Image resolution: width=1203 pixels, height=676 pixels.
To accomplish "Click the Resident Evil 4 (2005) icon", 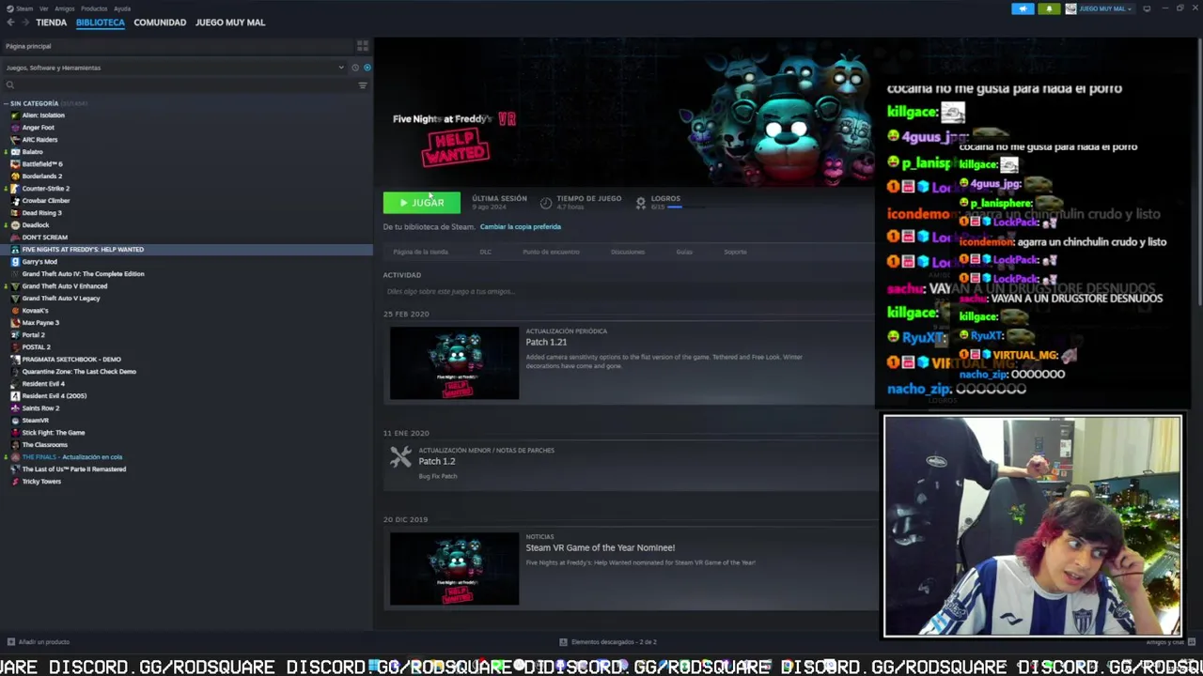I will pyautogui.click(x=15, y=396).
